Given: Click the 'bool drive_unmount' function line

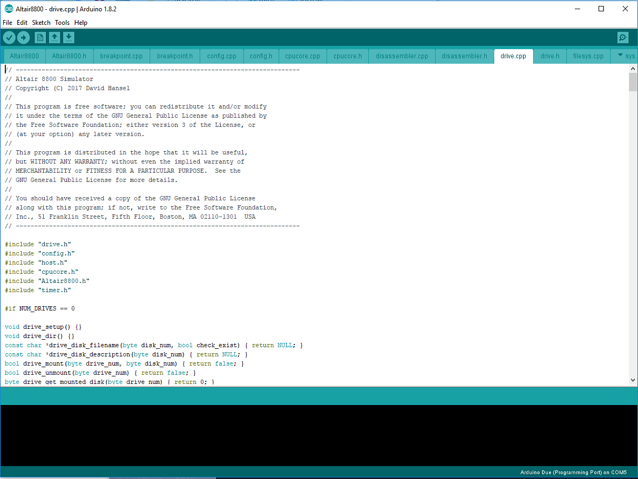Looking at the screenshot, I should point(100,373).
